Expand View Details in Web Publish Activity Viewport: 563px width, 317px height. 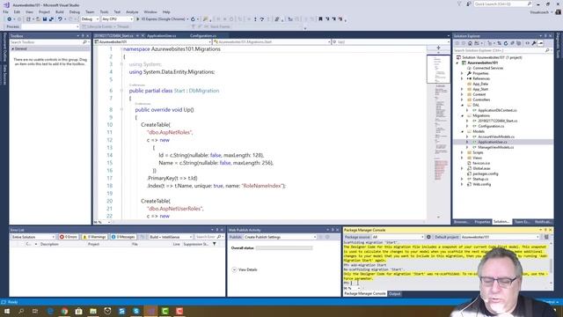pos(245,269)
